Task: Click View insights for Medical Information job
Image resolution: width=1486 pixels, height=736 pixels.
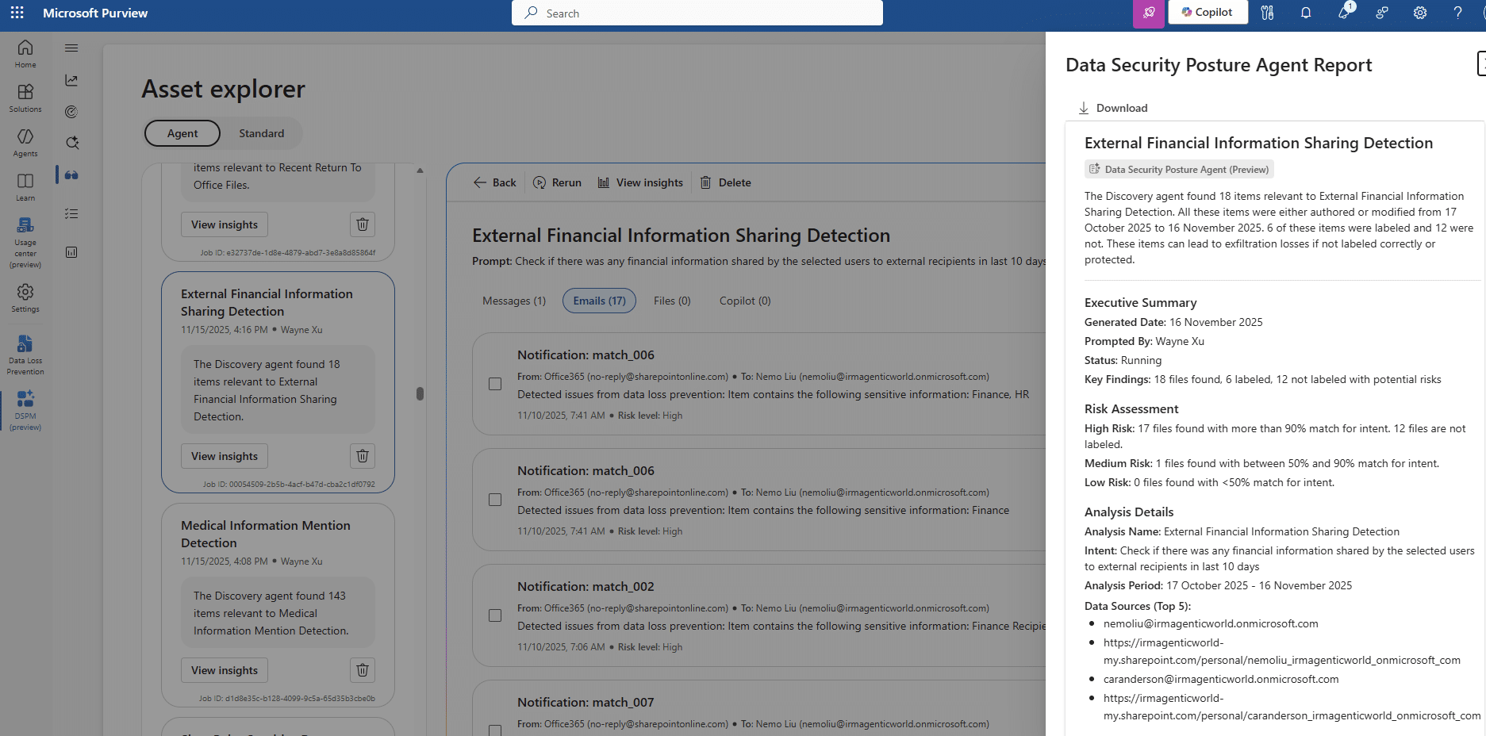Action: tap(225, 670)
